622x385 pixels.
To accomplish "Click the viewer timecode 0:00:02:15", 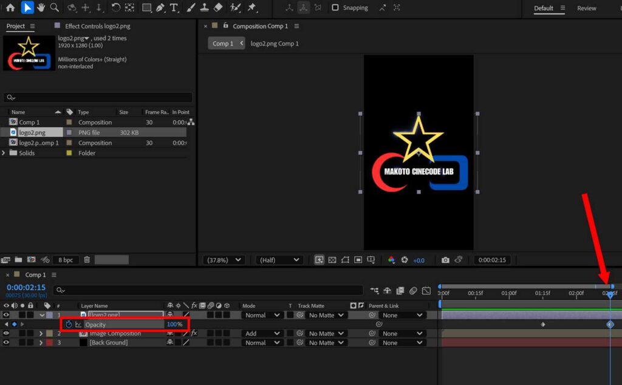I will (492, 260).
